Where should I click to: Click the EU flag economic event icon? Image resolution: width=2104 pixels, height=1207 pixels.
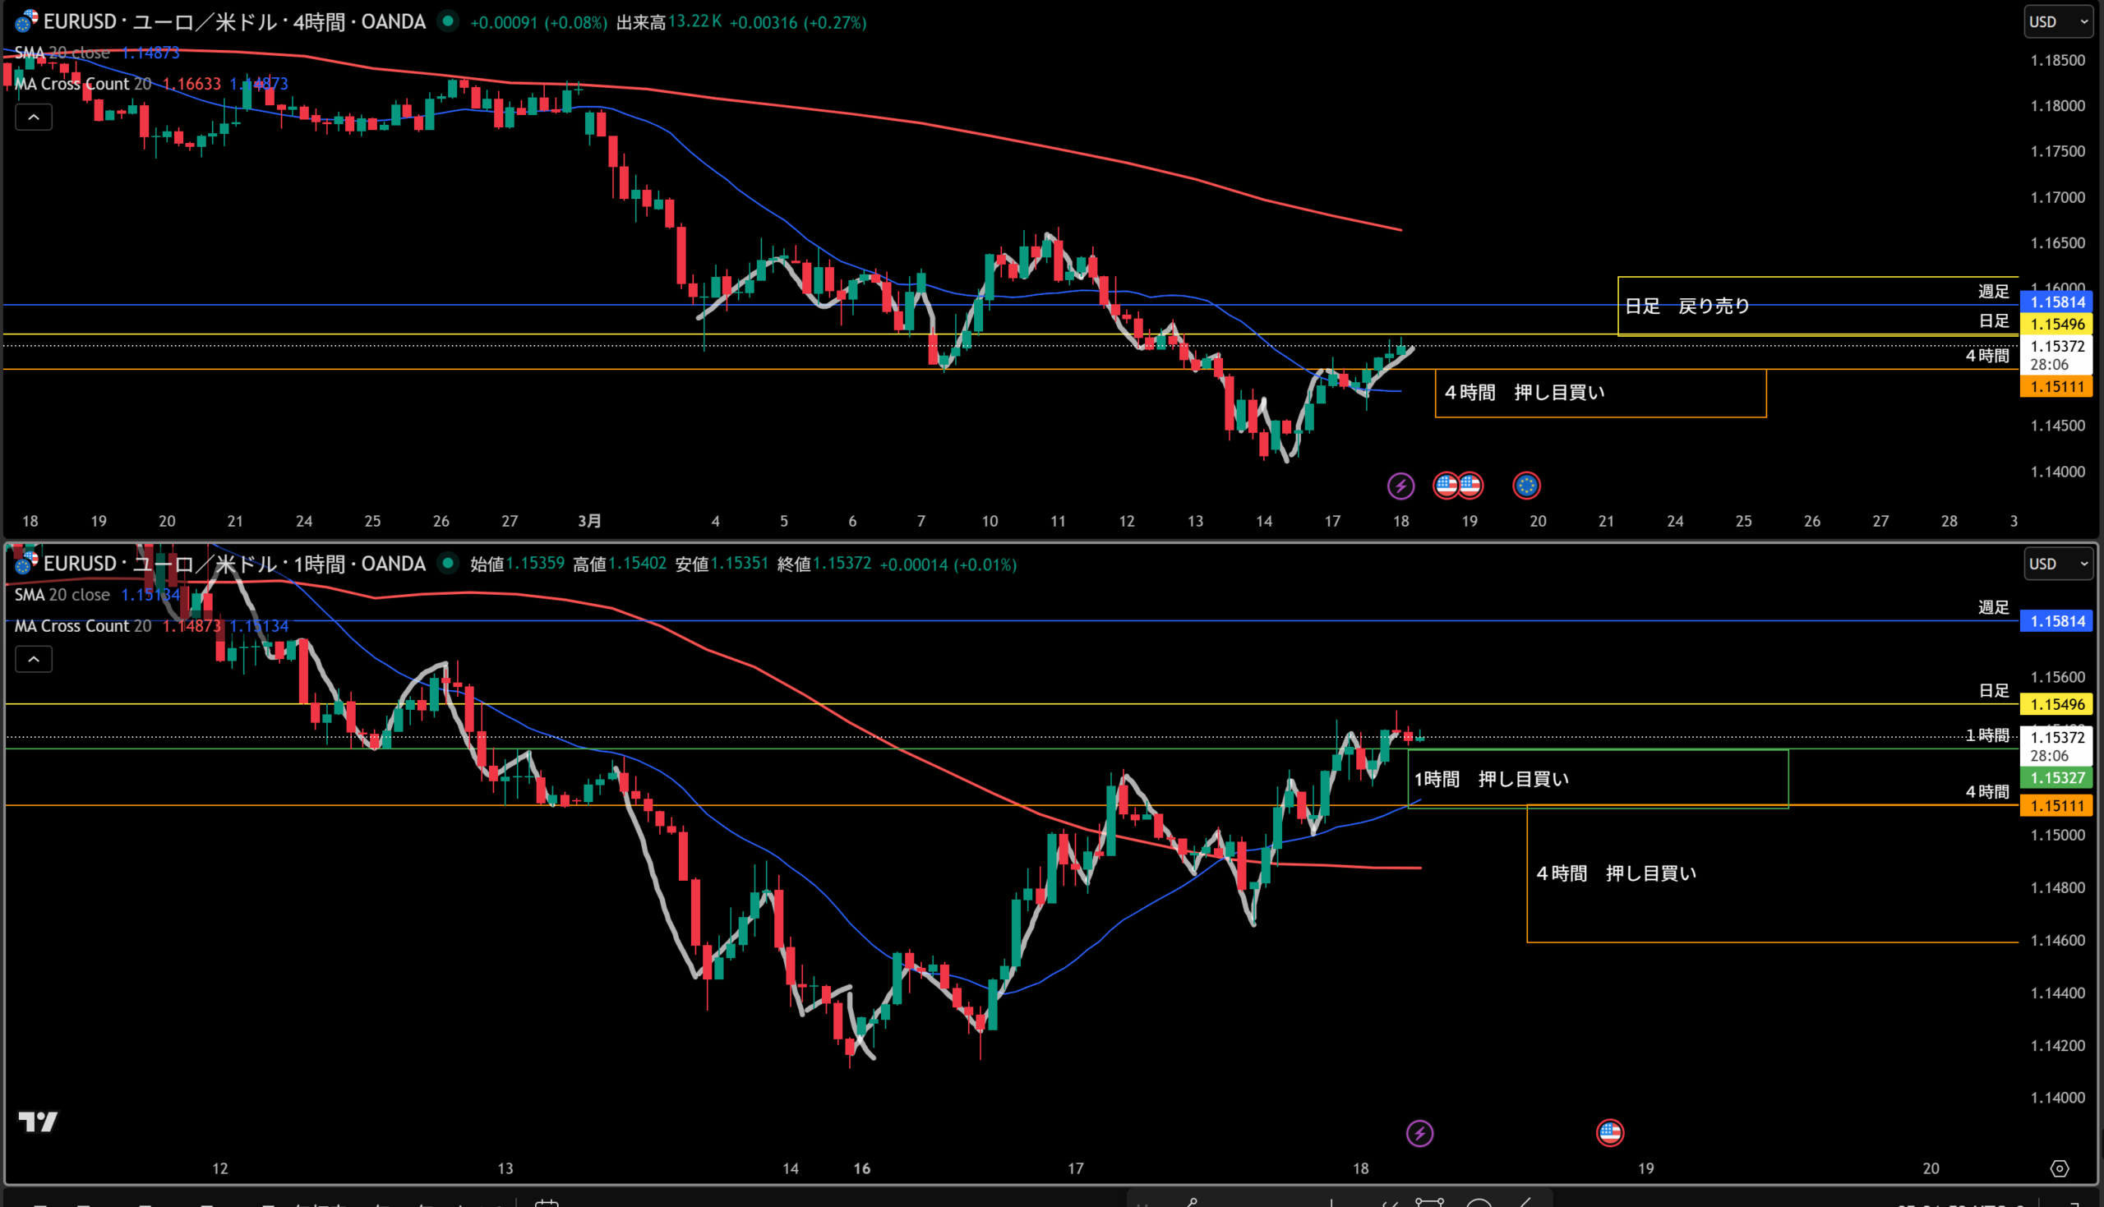pos(1526,486)
